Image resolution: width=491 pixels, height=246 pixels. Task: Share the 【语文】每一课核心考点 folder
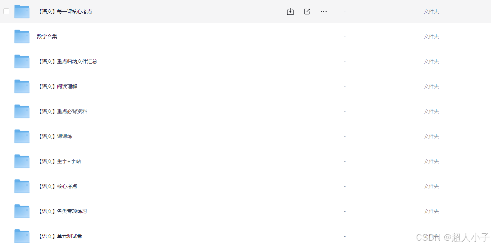[307, 12]
